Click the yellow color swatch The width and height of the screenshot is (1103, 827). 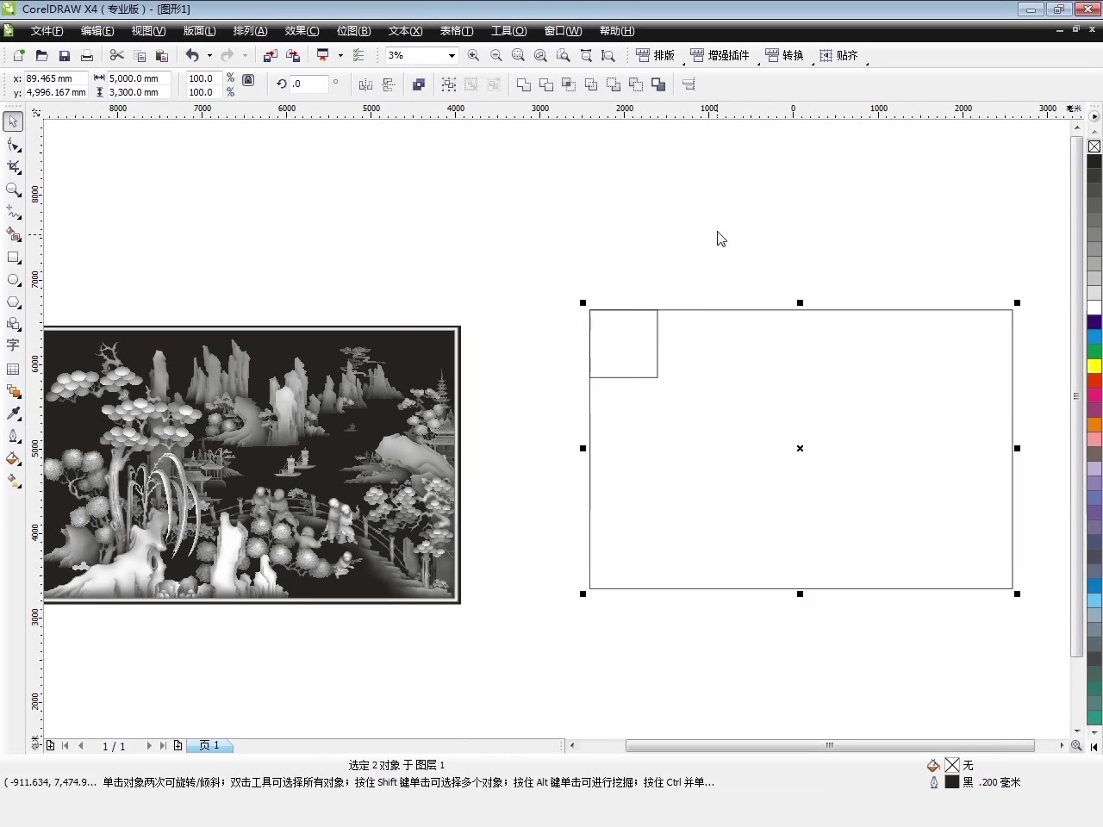coord(1094,366)
